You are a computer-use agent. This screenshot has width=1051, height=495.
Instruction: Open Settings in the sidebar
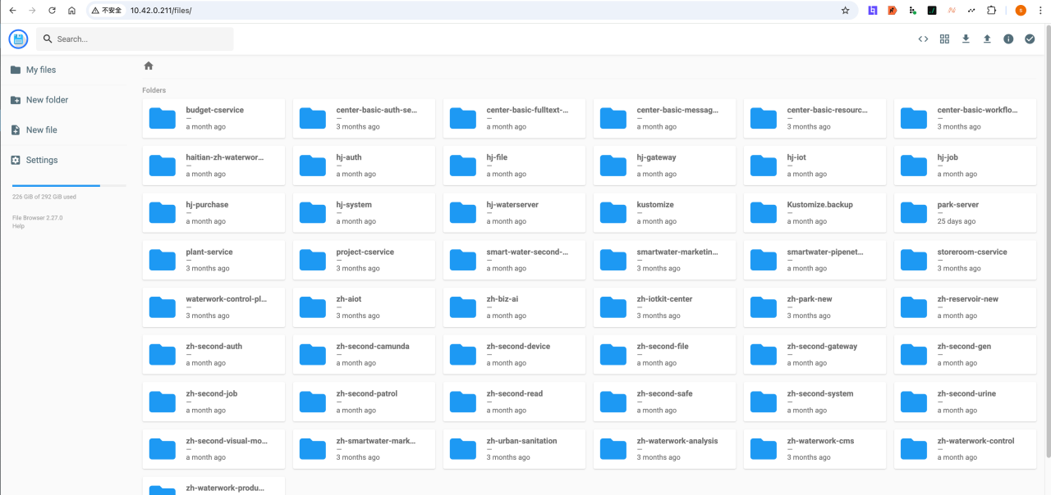(x=42, y=161)
